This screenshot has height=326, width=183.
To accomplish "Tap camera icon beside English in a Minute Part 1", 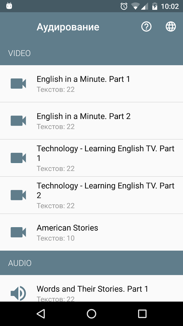I will pyautogui.click(x=18, y=84).
